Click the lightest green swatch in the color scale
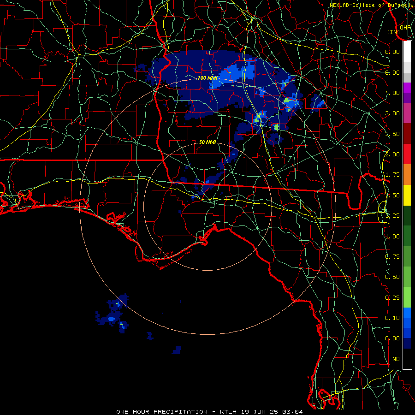The height and width of the screenshot is (415, 415). click(x=407, y=297)
